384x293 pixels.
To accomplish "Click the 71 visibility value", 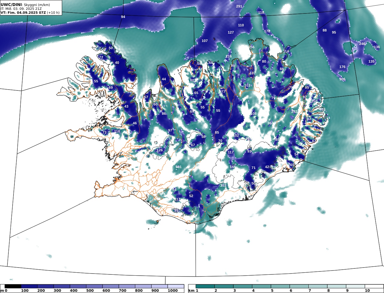I will pyautogui.click(x=253, y=168).
